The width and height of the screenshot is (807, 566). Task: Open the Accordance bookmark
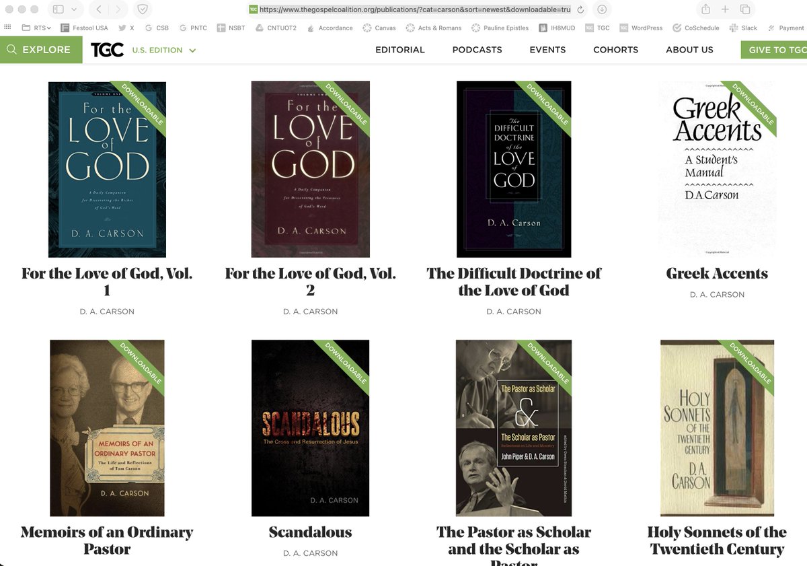click(x=330, y=28)
